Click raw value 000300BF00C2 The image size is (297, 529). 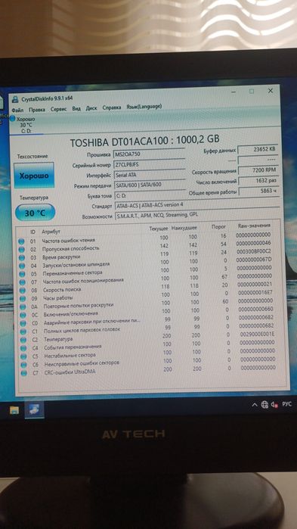(x=254, y=252)
